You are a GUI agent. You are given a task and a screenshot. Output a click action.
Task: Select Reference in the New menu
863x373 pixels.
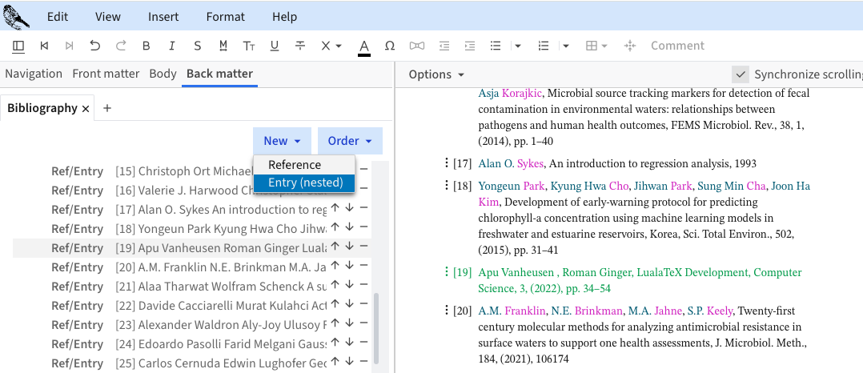pos(295,165)
